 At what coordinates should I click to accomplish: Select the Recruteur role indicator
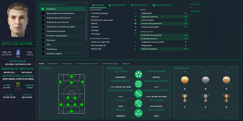tap(42, 40)
